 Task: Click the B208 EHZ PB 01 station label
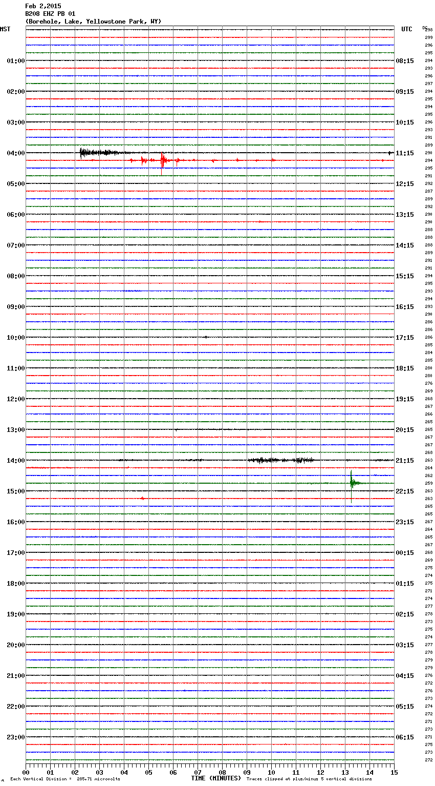tap(50, 14)
